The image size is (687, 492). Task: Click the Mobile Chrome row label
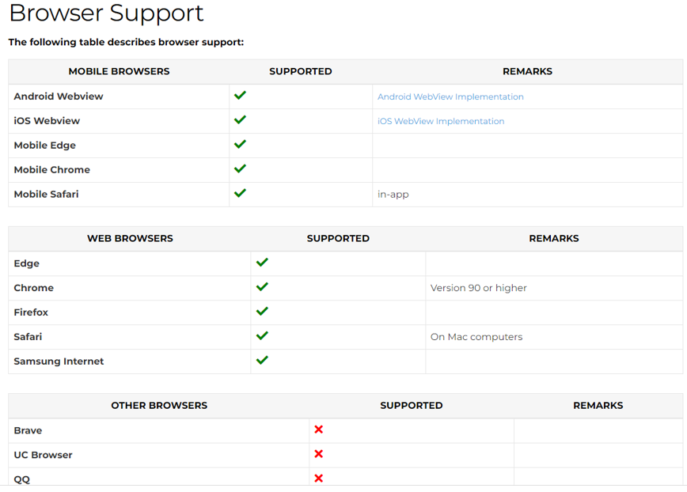(x=51, y=170)
